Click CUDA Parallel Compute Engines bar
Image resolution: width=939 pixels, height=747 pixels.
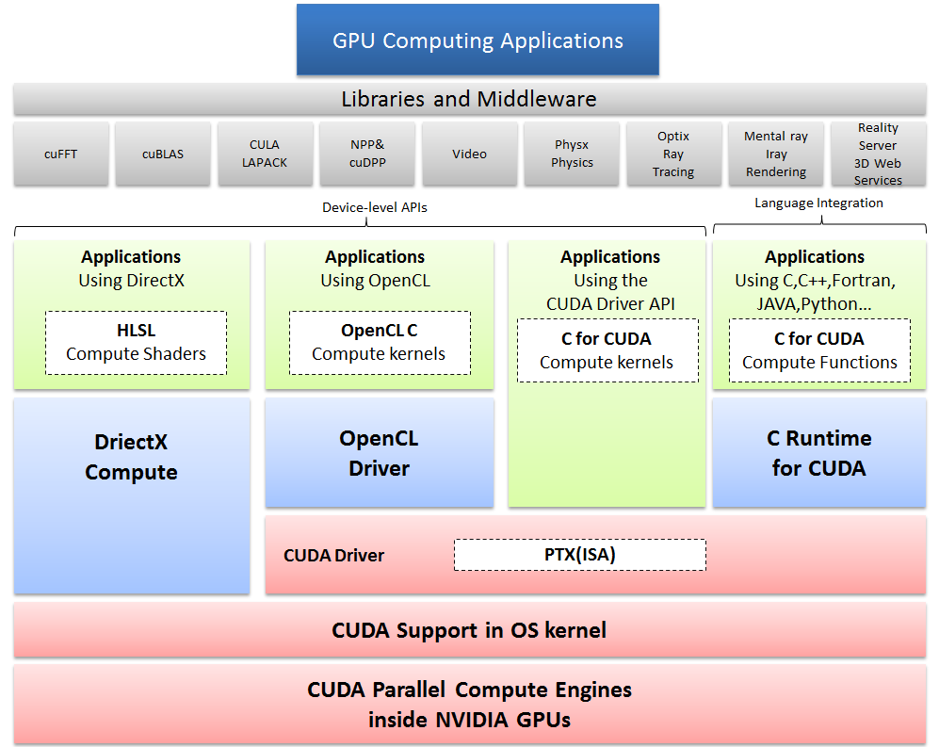(x=469, y=705)
